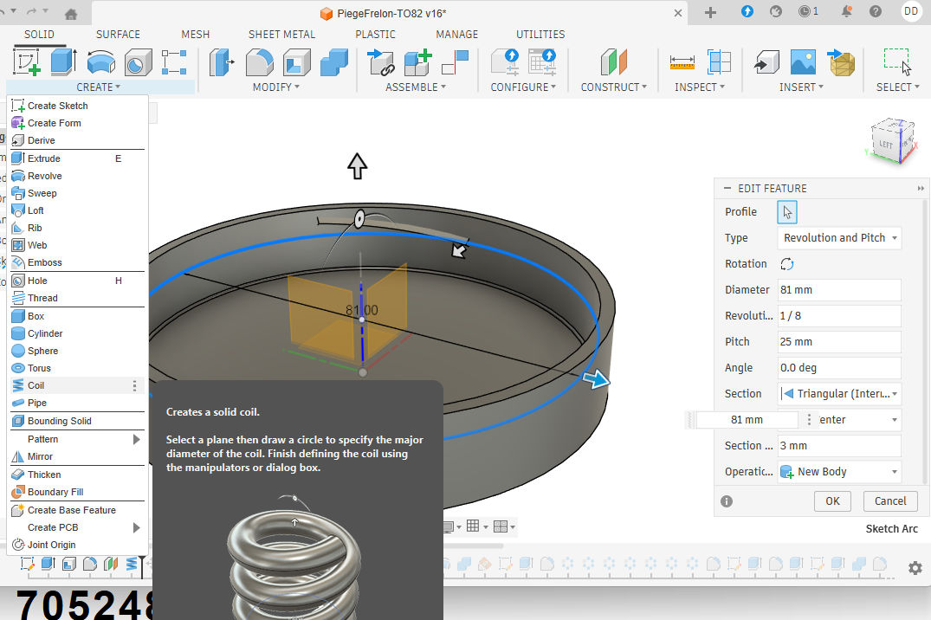Click the Pitch input field
This screenshot has height=620, width=931.
(x=838, y=342)
